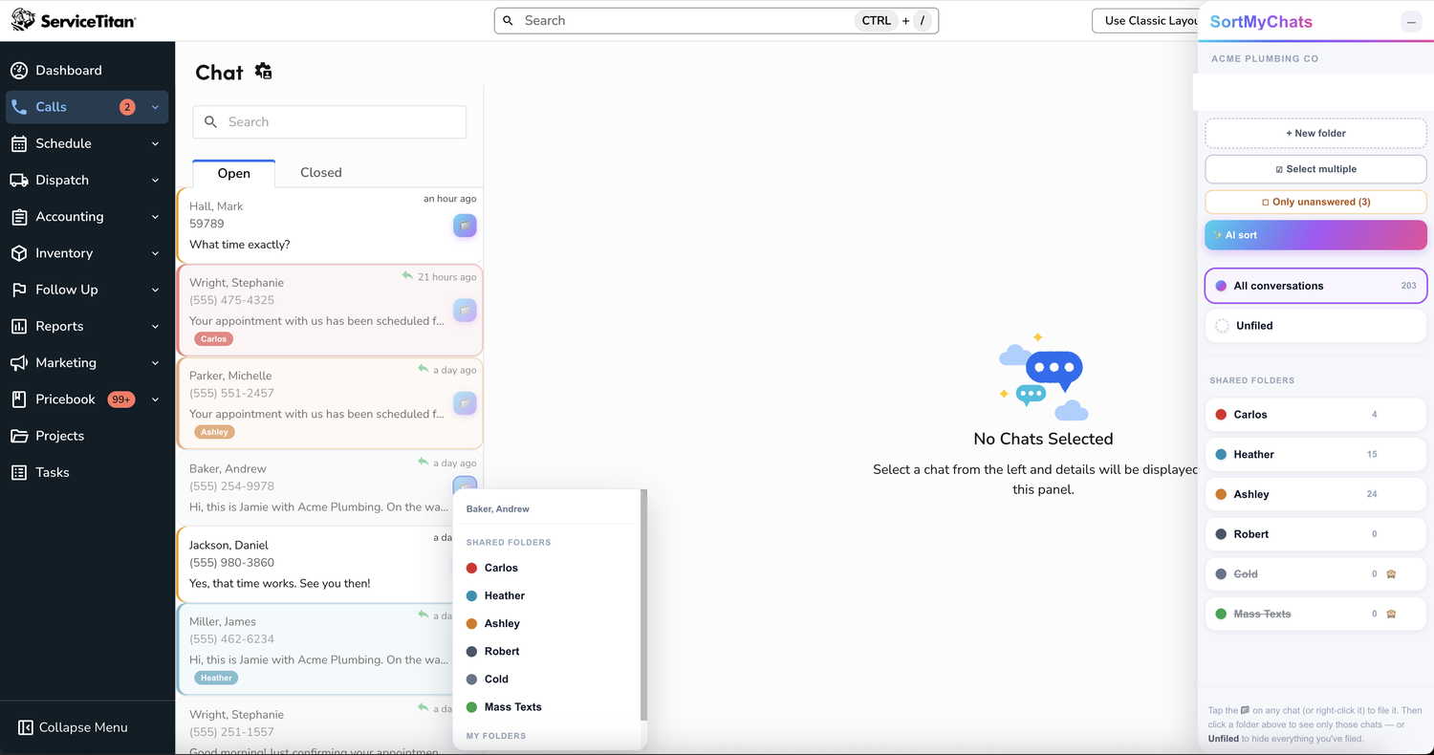Run the AI sort button
Screen dimensions: 1434x755
[1315, 235]
